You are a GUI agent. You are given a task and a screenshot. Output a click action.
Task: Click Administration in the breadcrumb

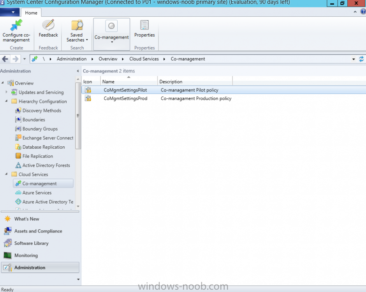click(72, 59)
